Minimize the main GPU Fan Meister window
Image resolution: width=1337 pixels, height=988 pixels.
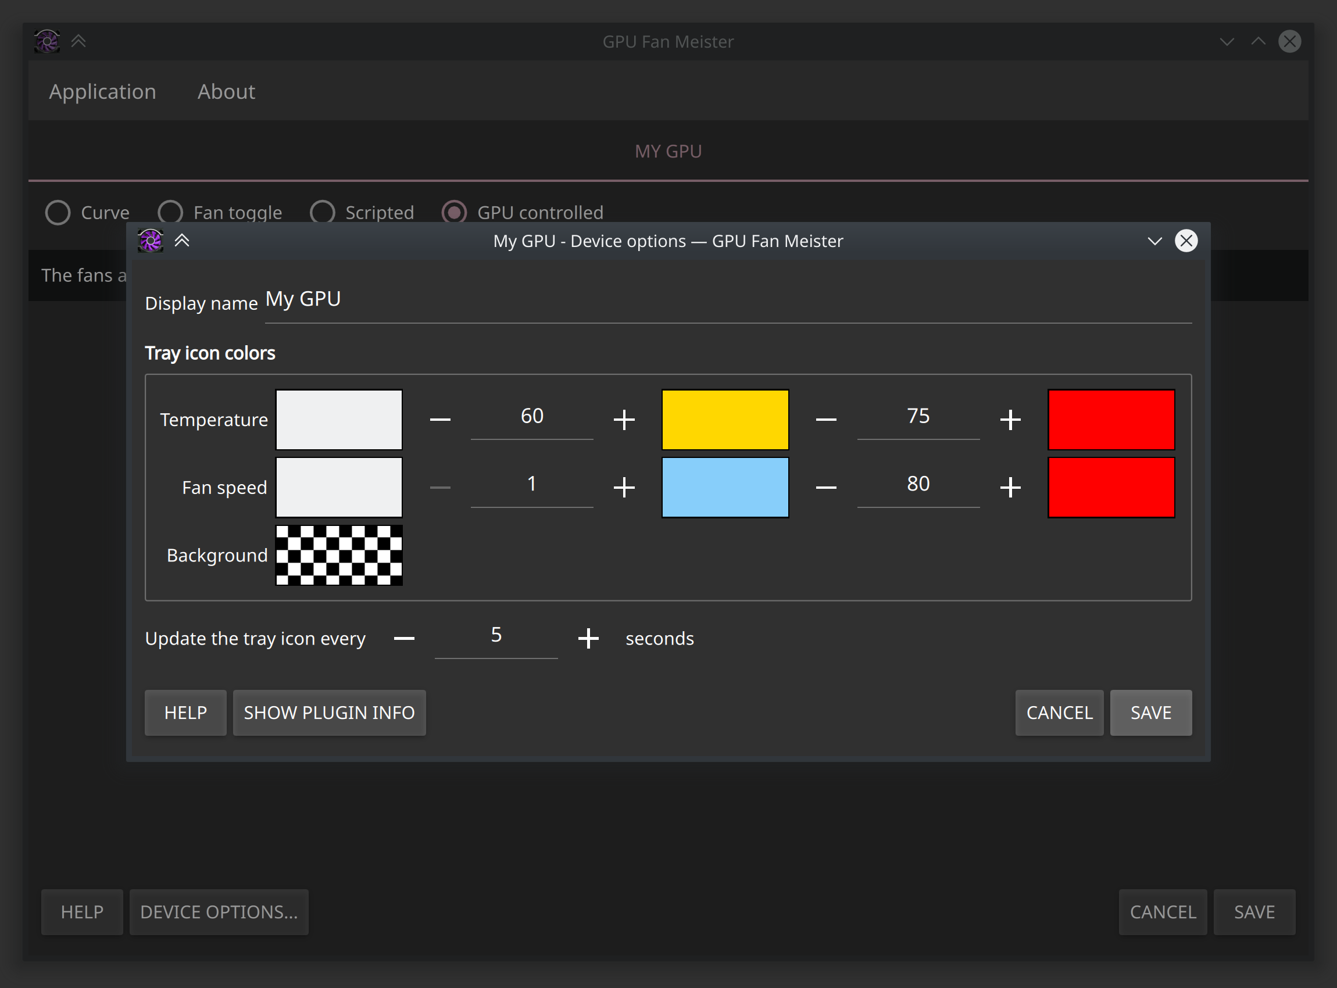1227,41
